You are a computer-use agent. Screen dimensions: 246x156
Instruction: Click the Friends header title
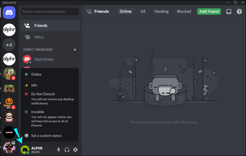tap(101, 11)
